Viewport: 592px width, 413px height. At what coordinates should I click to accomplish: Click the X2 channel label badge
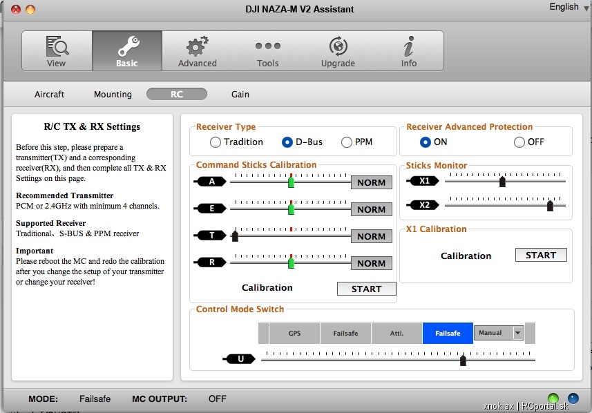tap(423, 205)
